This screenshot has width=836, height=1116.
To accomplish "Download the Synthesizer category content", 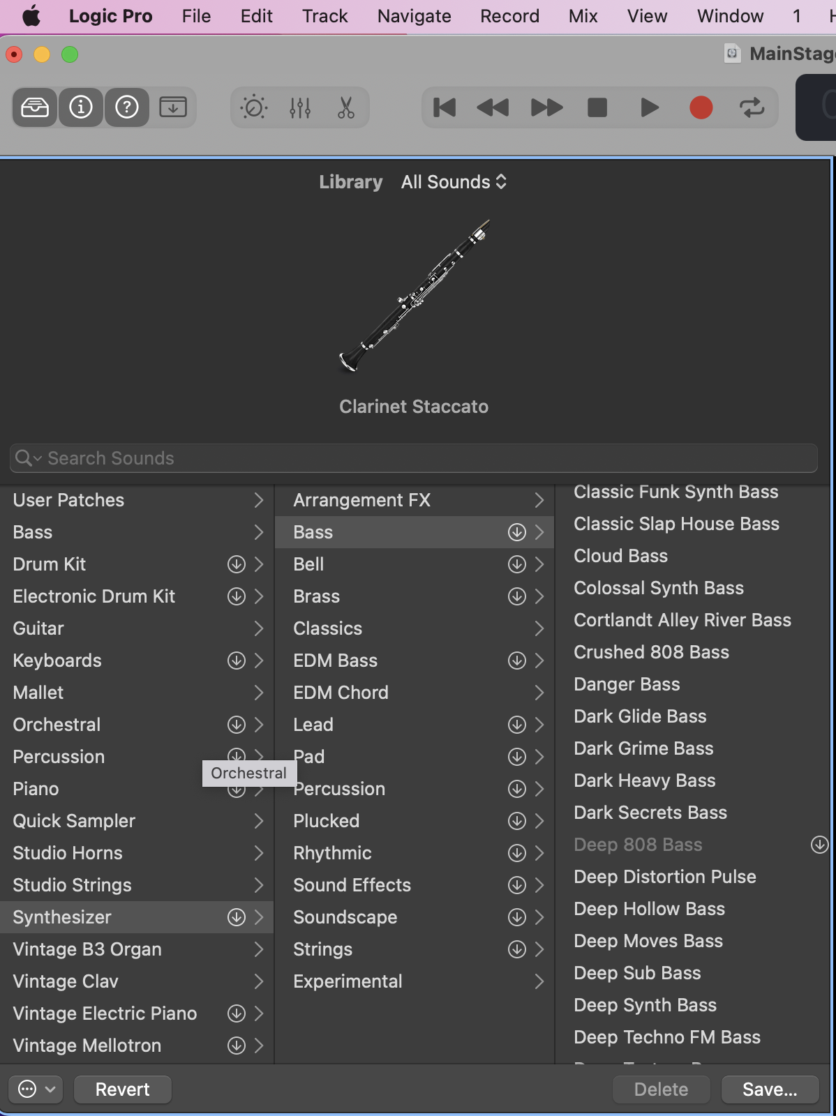I will coord(237,917).
